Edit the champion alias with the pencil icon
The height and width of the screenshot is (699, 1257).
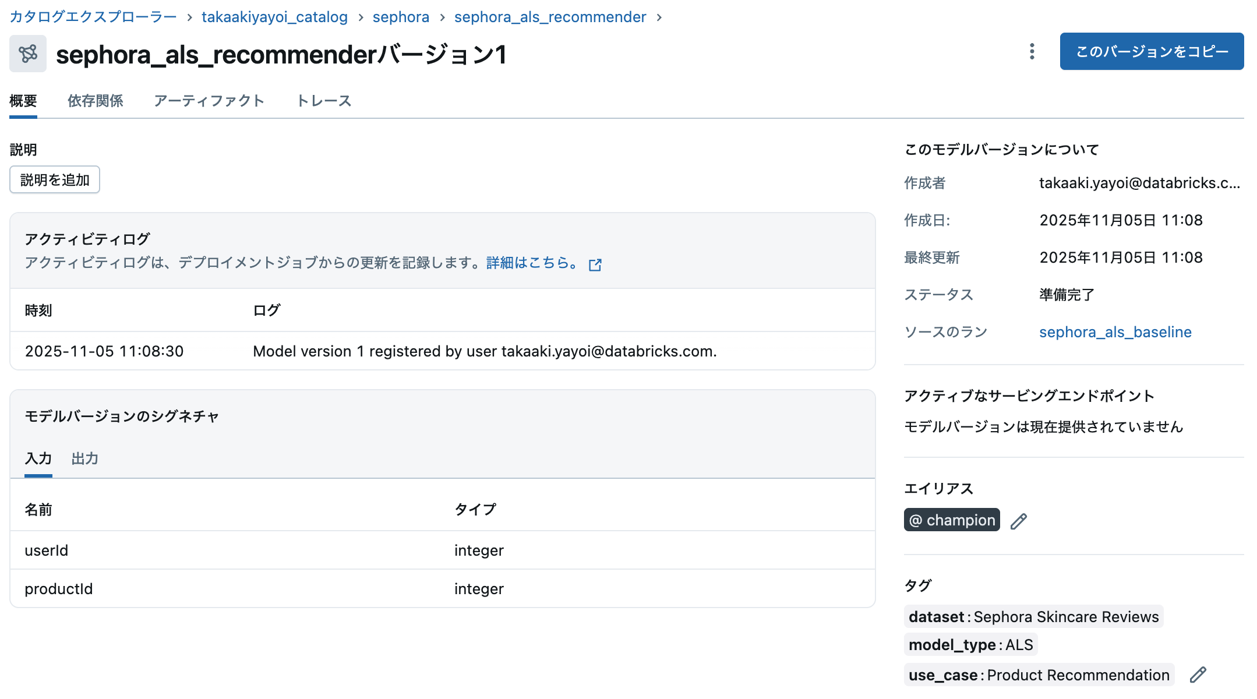point(1019,520)
